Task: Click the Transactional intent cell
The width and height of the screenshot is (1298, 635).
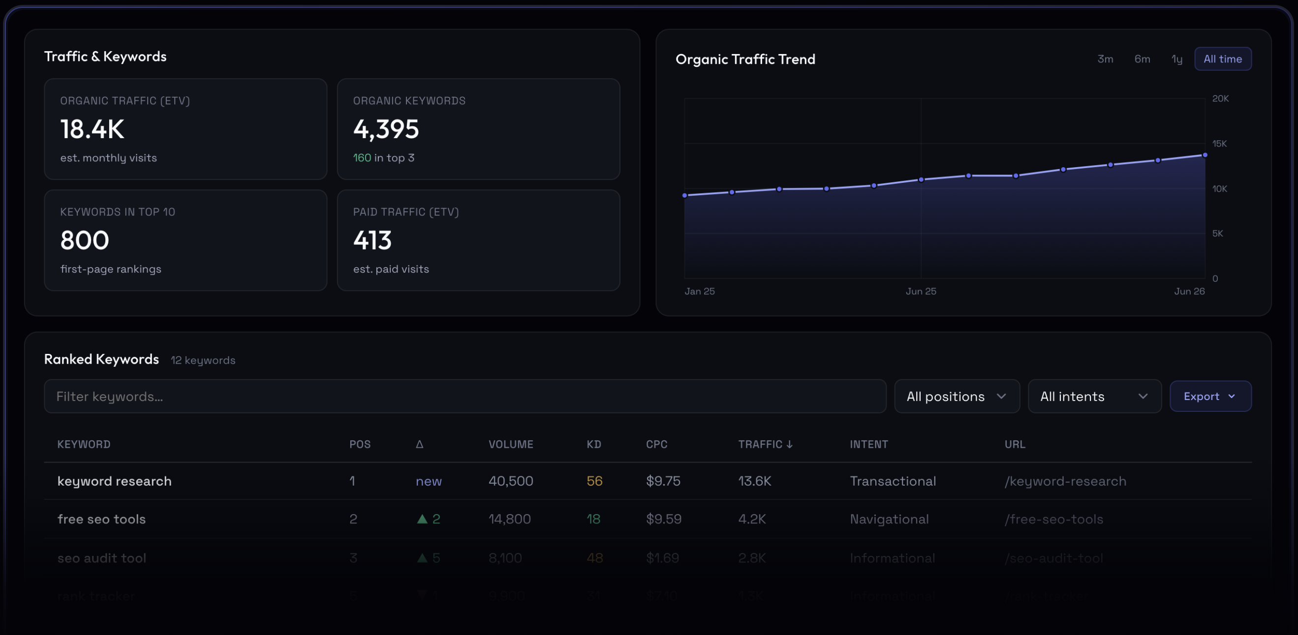Action: tap(893, 481)
